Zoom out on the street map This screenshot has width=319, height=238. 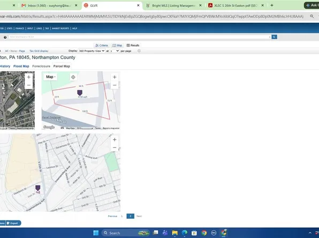pyautogui.click(x=115, y=147)
